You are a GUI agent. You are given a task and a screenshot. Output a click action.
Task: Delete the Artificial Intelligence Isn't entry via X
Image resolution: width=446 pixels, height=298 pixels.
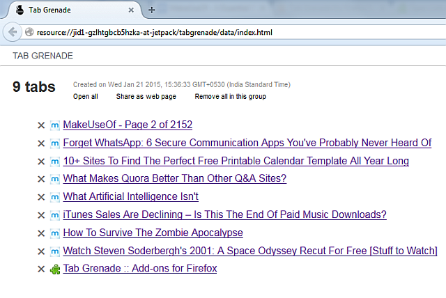[41, 197]
